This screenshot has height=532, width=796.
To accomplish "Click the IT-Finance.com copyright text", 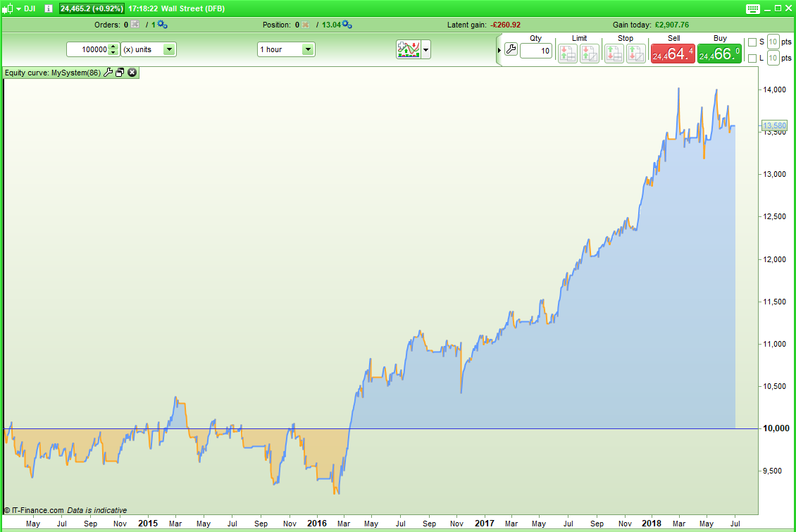I will (34, 510).
